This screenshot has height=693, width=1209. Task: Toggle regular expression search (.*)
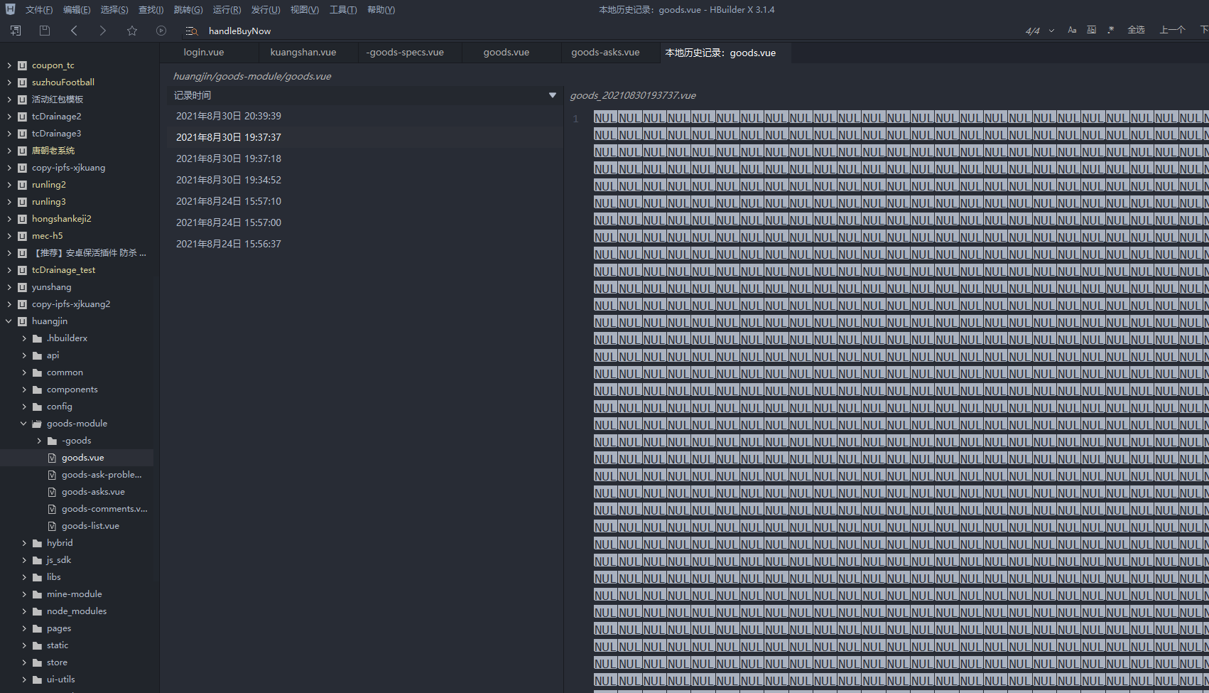coord(1110,30)
